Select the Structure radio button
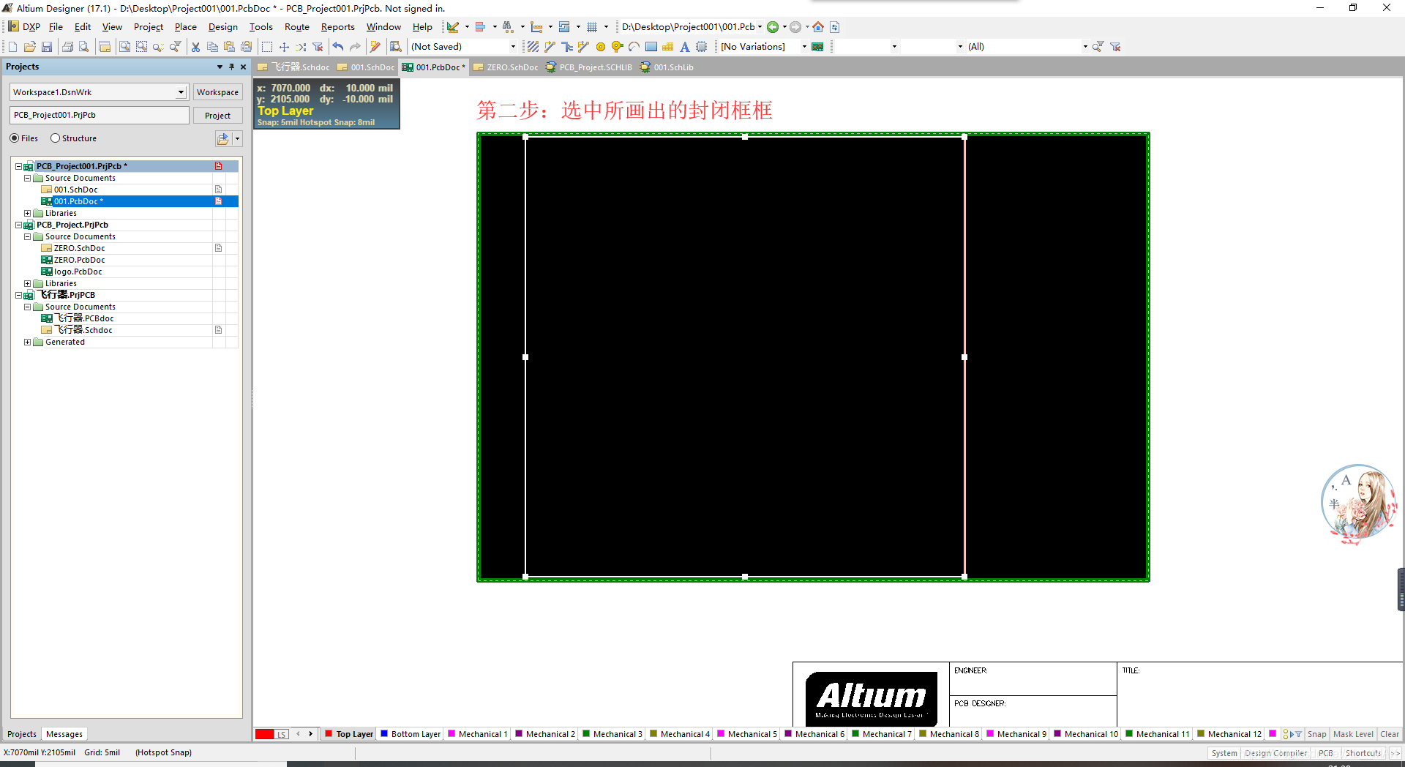The width and height of the screenshot is (1405, 767). click(55, 138)
